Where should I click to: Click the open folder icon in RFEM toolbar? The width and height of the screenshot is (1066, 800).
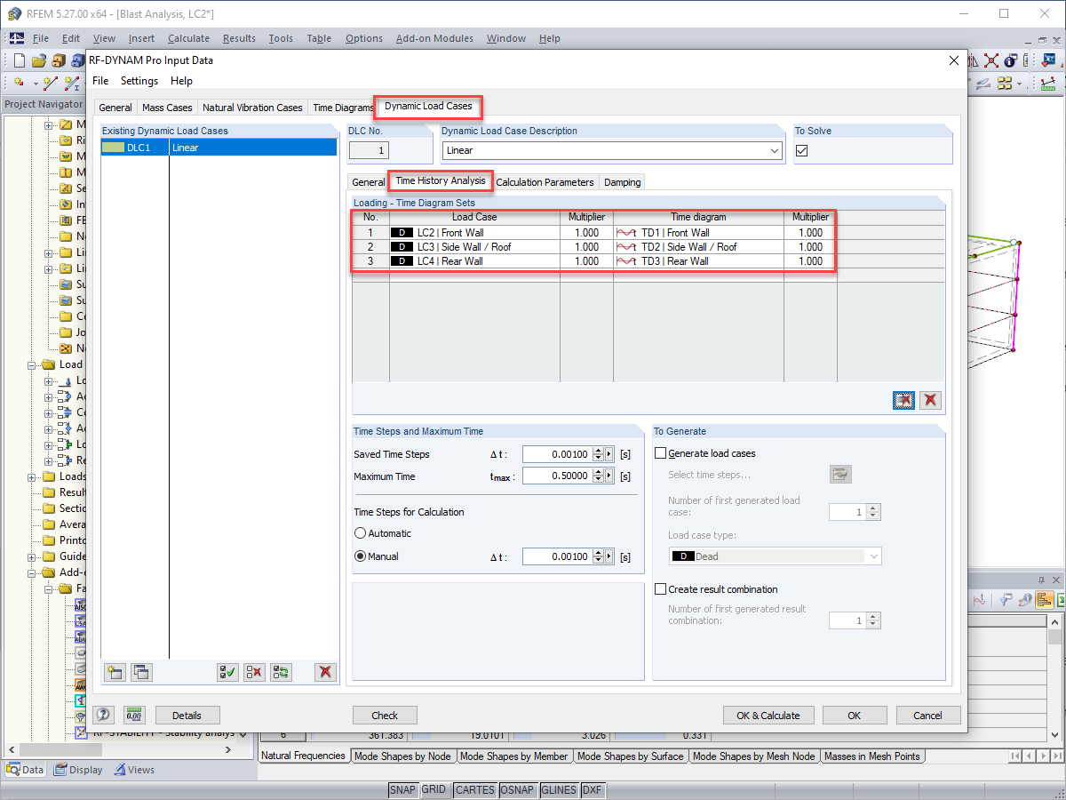point(39,60)
